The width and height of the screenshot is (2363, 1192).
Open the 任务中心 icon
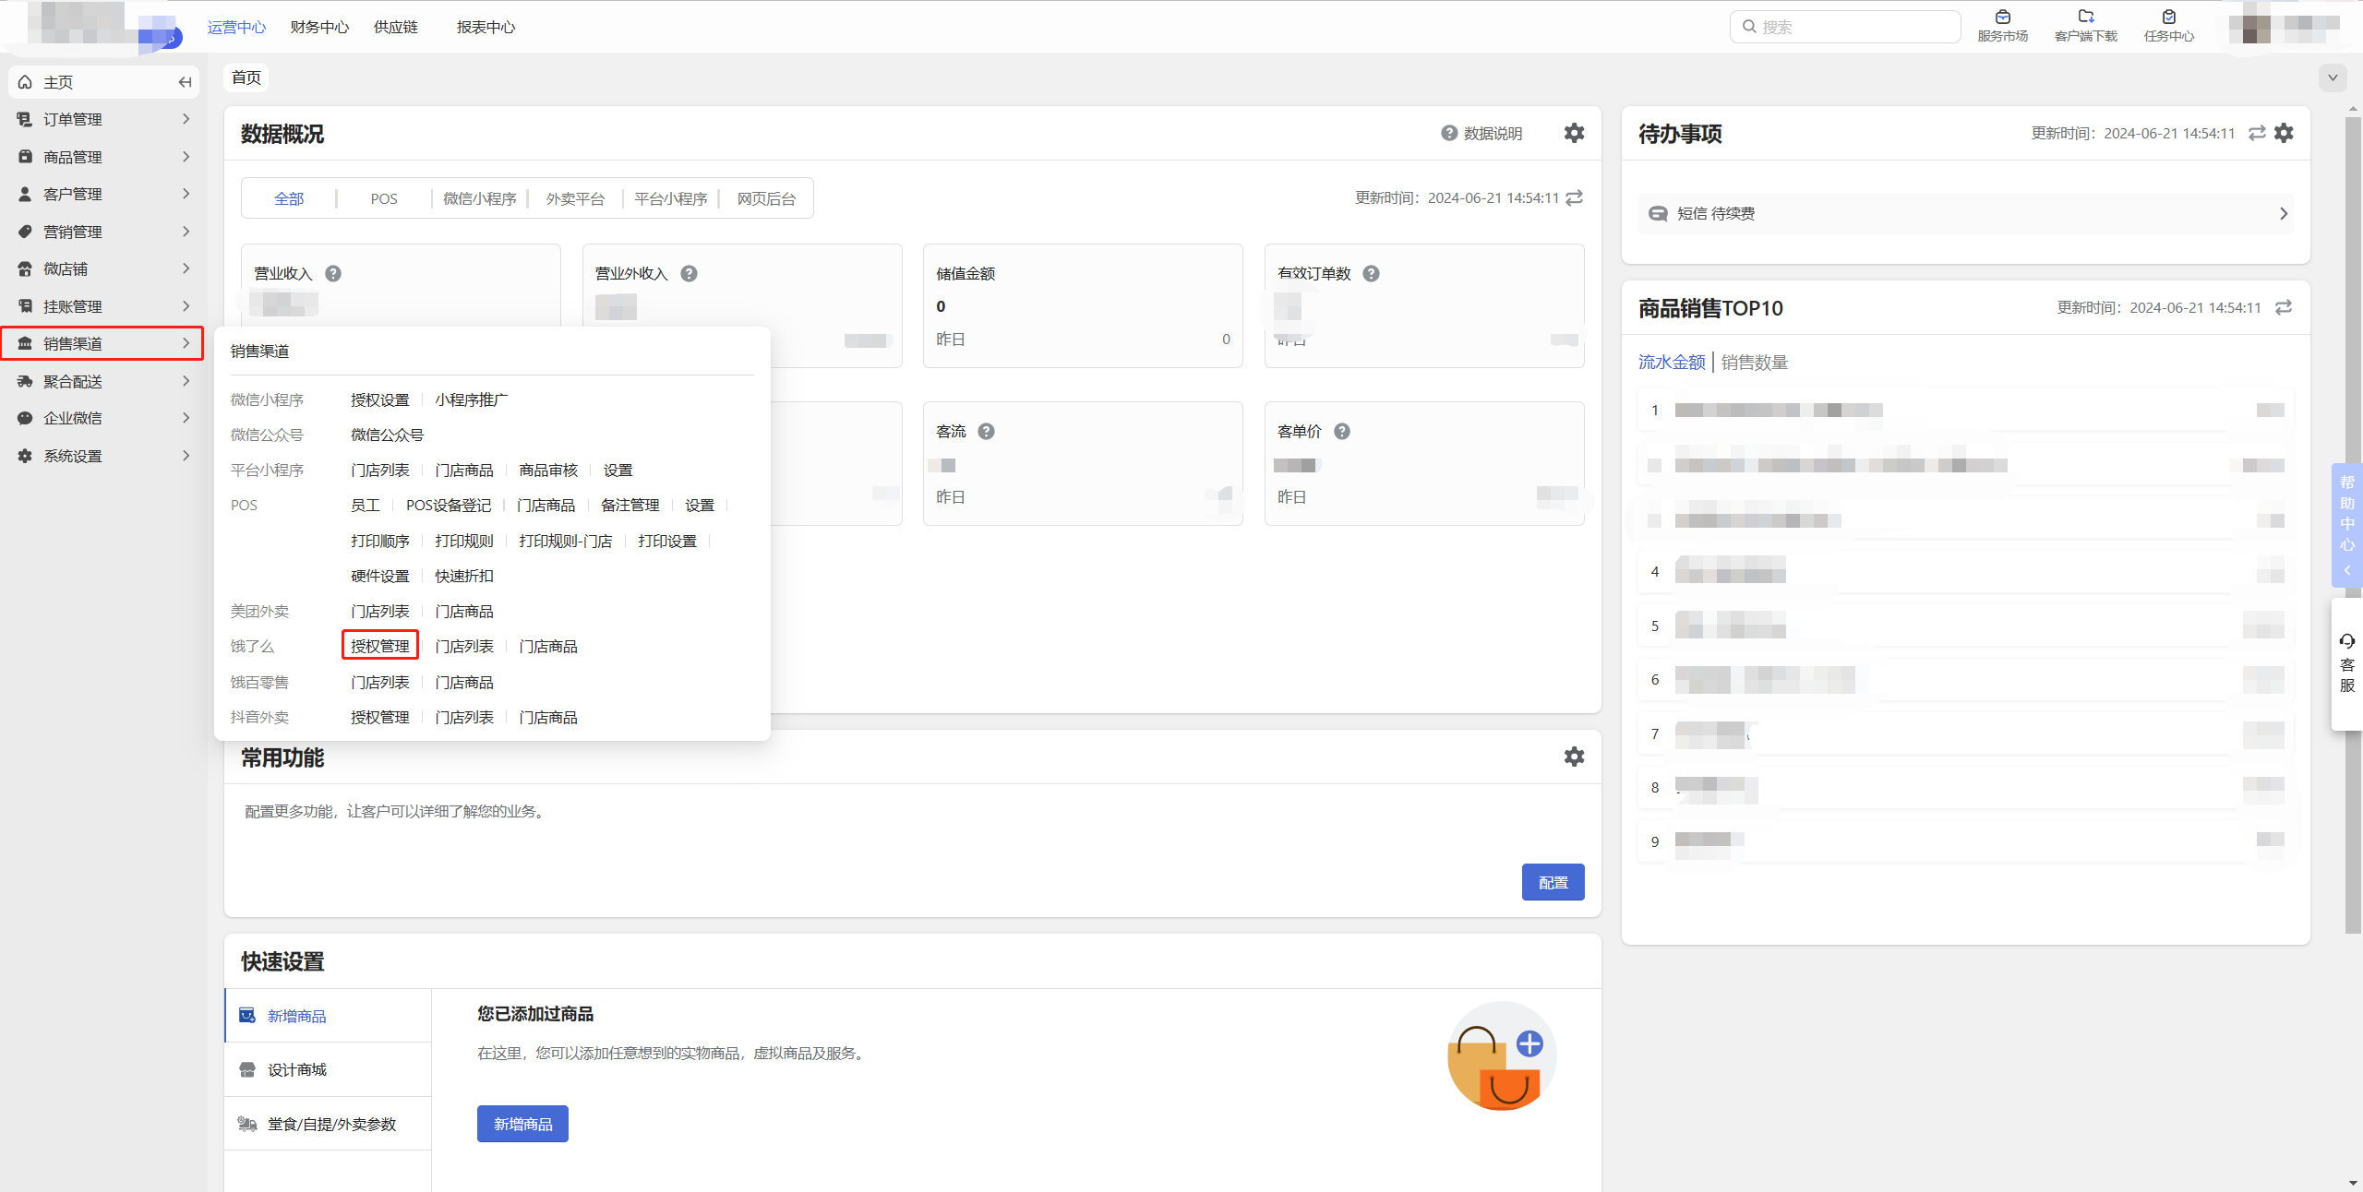click(2168, 18)
